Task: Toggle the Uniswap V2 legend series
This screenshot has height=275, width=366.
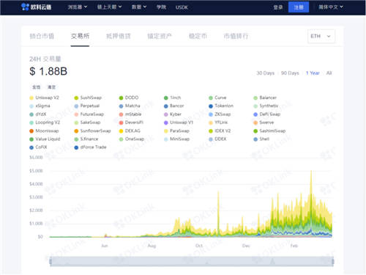Action: 44,98
